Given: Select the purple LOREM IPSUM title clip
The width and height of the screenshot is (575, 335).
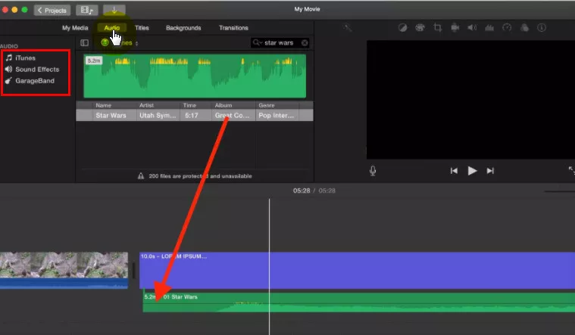Looking at the screenshot, I should pos(357,270).
